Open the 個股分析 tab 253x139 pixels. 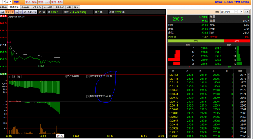[x=59, y=7]
